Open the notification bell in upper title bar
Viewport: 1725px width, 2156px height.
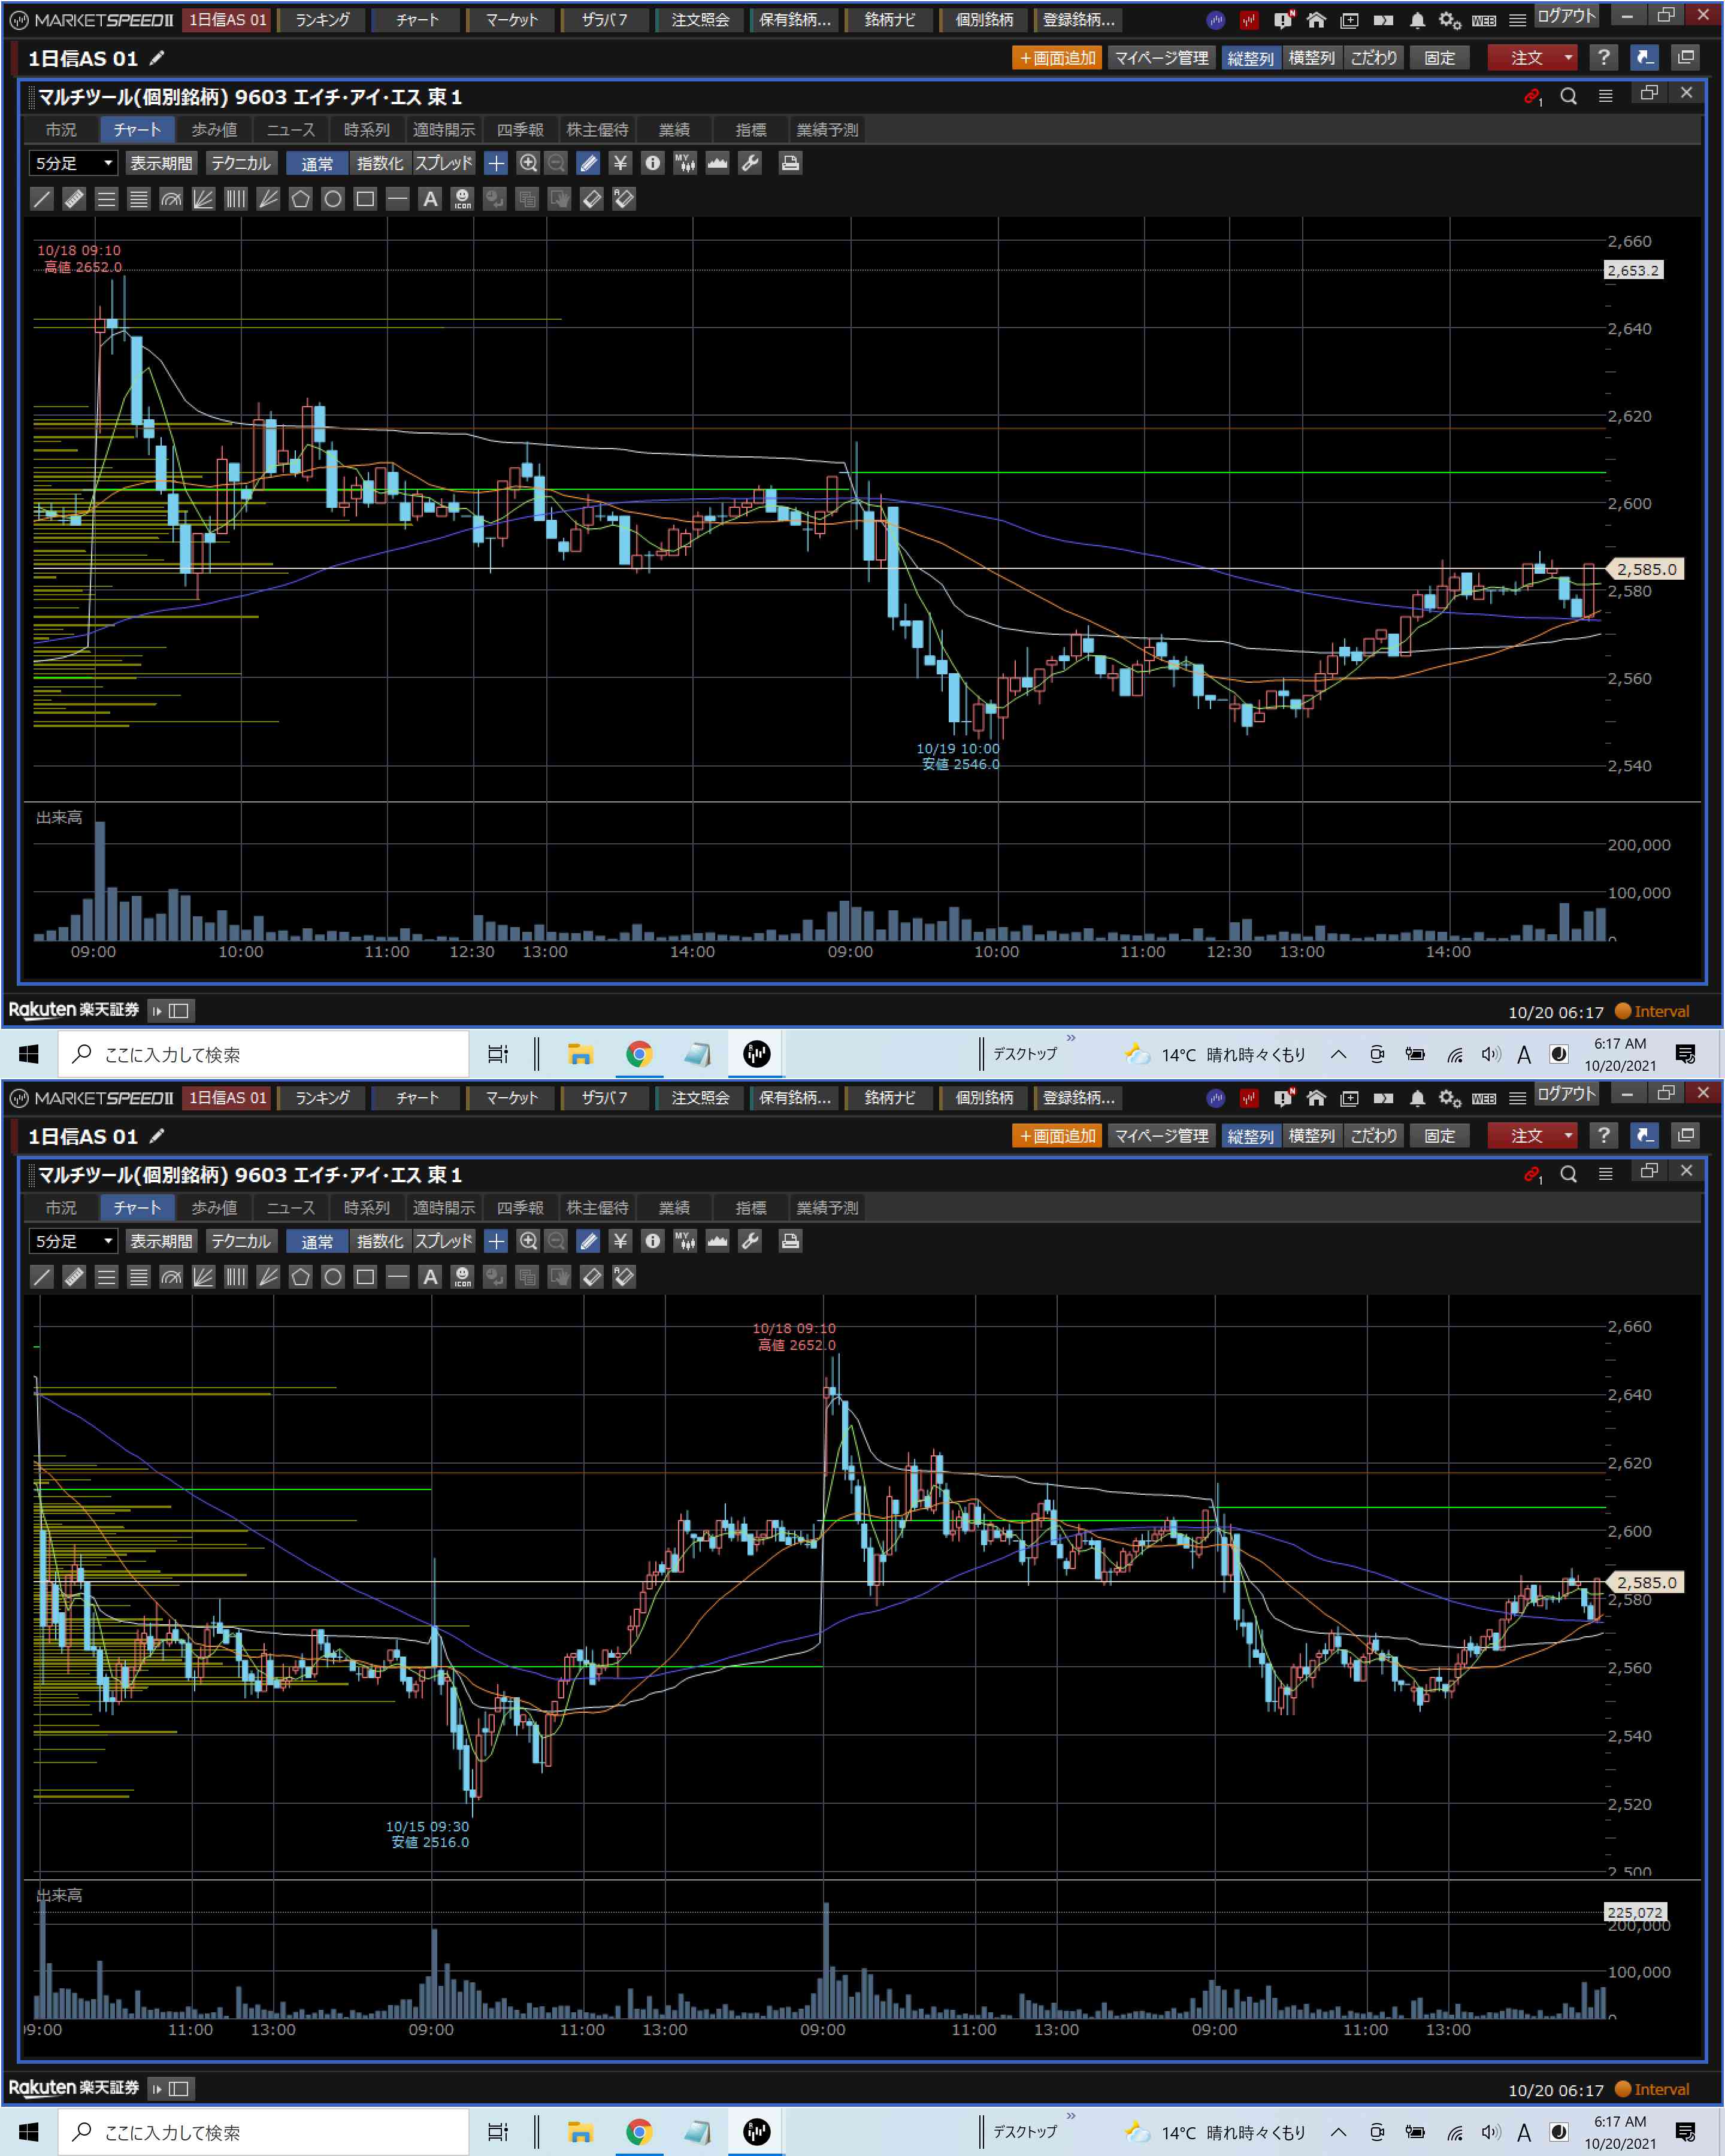click(1417, 20)
